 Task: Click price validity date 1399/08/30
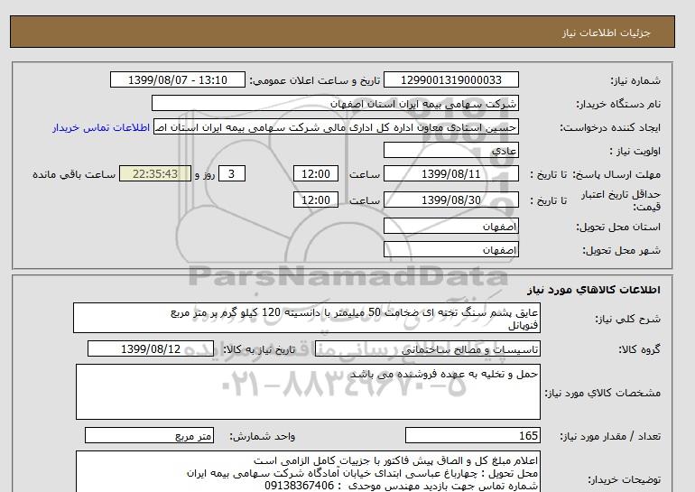pyautogui.click(x=450, y=200)
